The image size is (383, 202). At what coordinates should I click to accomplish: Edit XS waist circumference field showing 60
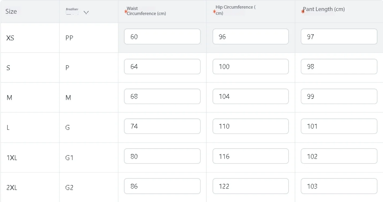[162, 37]
